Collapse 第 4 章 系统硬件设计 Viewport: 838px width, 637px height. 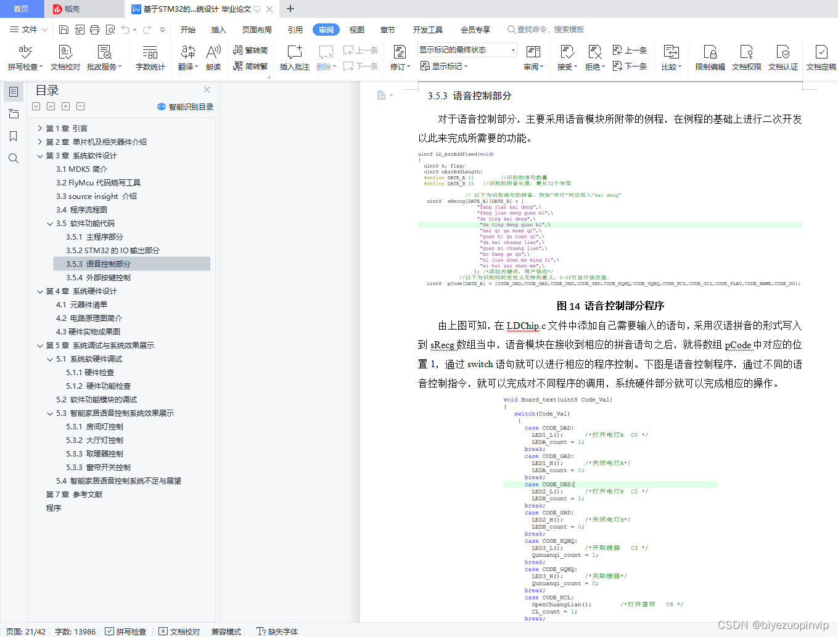coord(40,291)
